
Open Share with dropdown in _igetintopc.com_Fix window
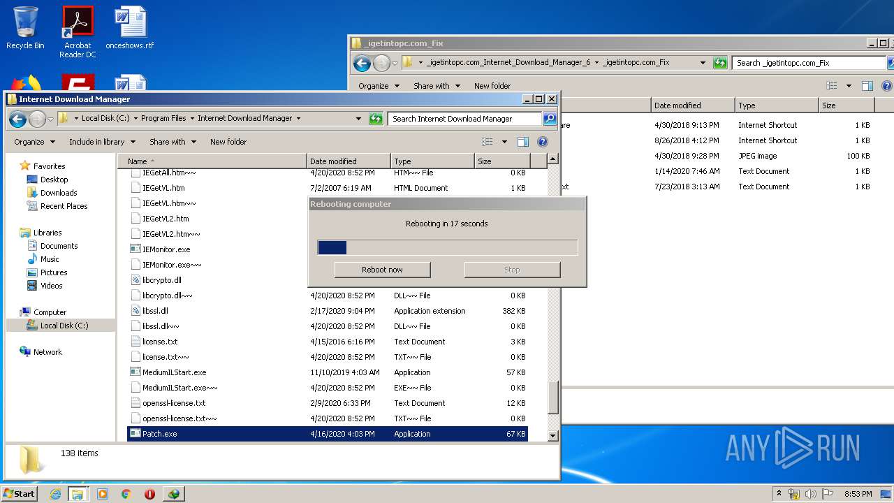point(437,86)
